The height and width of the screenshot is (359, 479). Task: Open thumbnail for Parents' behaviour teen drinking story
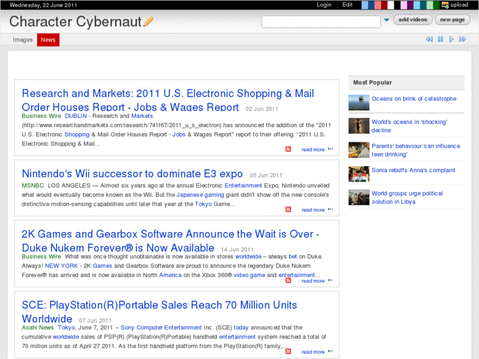tap(359, 150)
